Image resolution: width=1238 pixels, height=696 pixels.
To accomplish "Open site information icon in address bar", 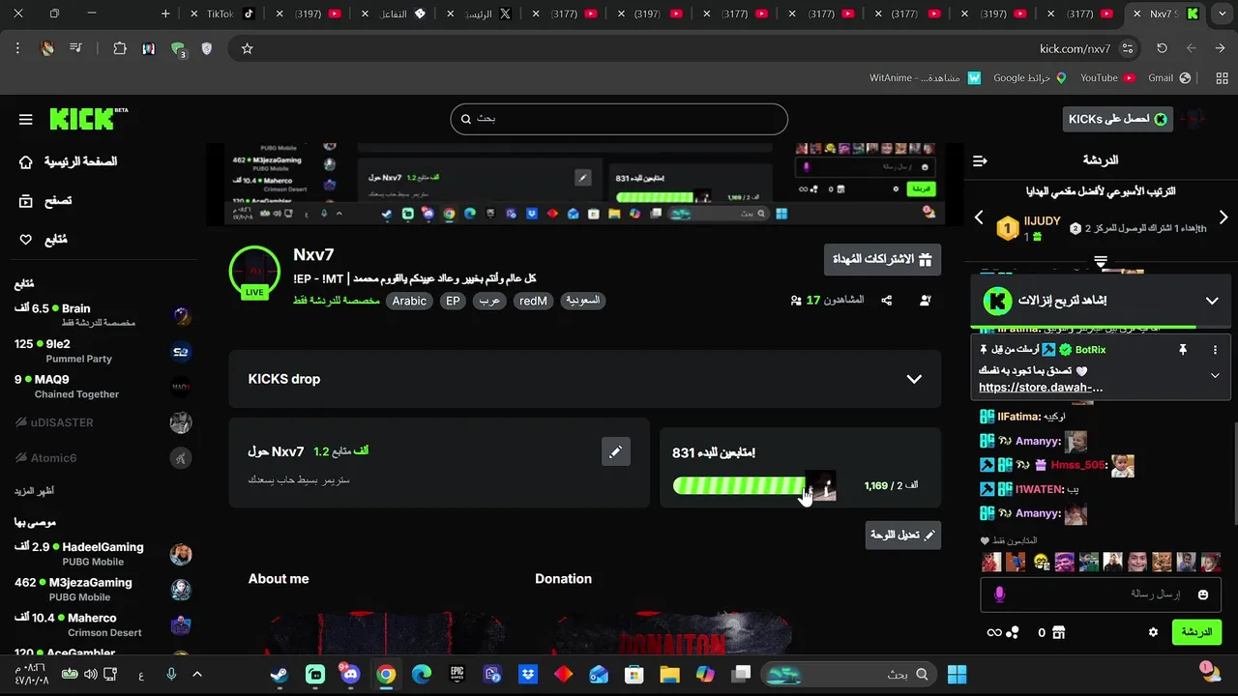I will [1128, 48].
